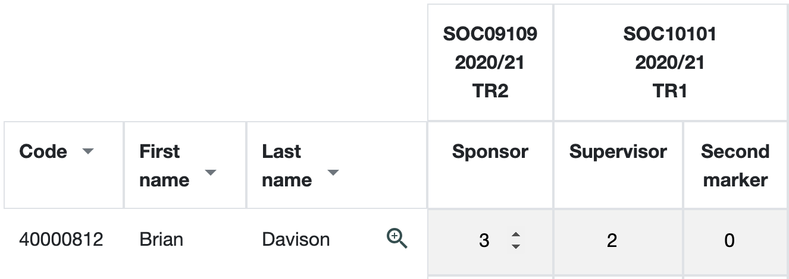The width and height of the screenshot is (789, 279).
Task: Sort by Code dropdown arrow
Action: coord(88,152)
